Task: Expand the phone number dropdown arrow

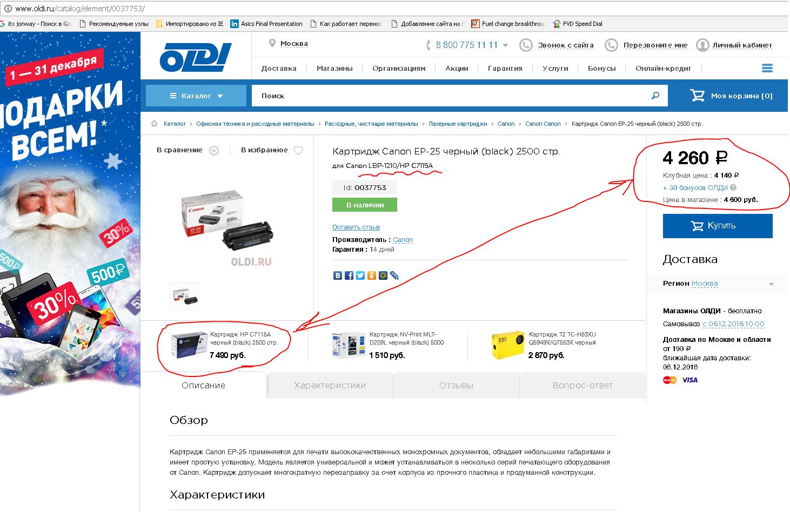Action: pyautogui.click(x=505, y=45)
